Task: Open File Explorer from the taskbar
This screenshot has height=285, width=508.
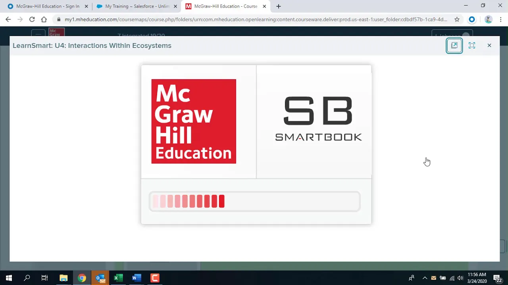Action: coord(63,278)
